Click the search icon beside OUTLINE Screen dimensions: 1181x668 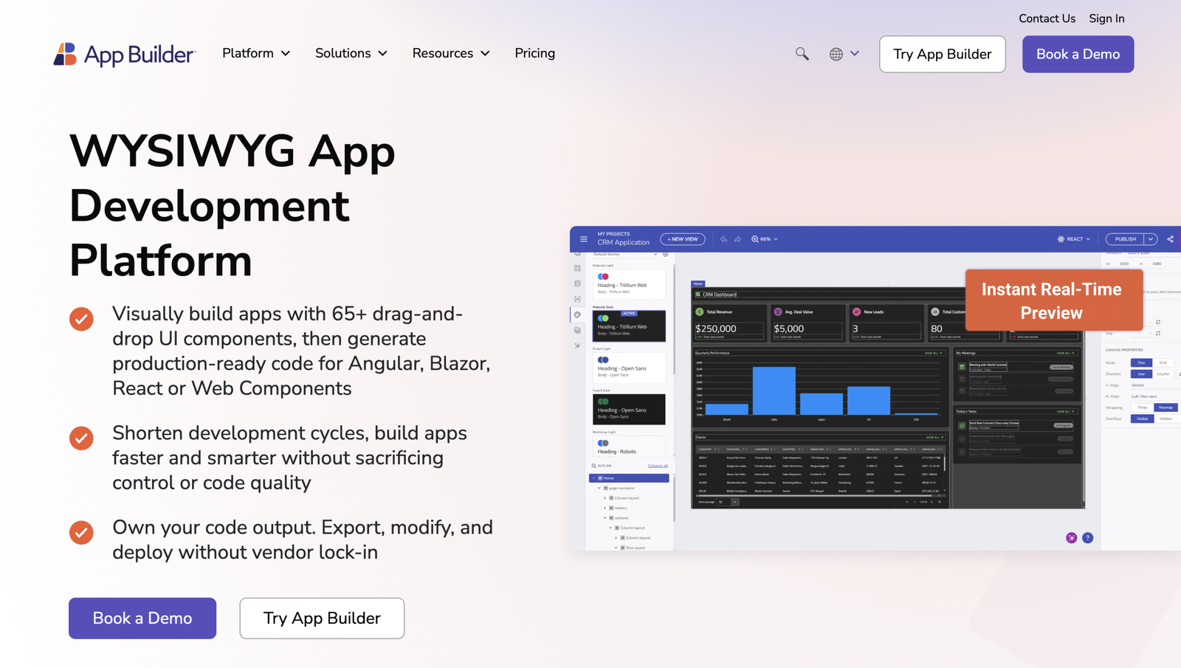593,466
